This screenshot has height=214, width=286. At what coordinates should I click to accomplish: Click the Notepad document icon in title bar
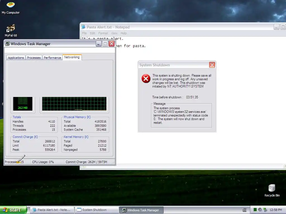[x=83, y=27]
